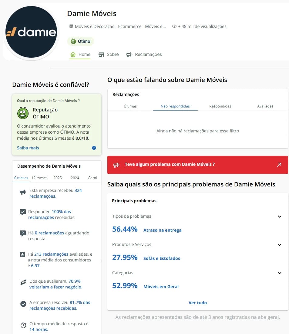Click the stopwatch icon beside tempo médio
The height and width of the screenshot is (334, 289).
pyautogui.click(x=23, y=325)
